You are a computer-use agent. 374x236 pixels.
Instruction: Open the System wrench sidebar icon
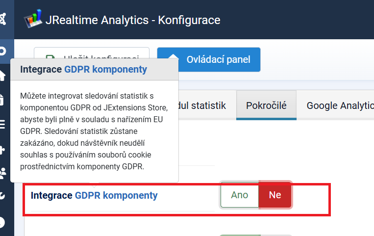[x=3, y=196]
